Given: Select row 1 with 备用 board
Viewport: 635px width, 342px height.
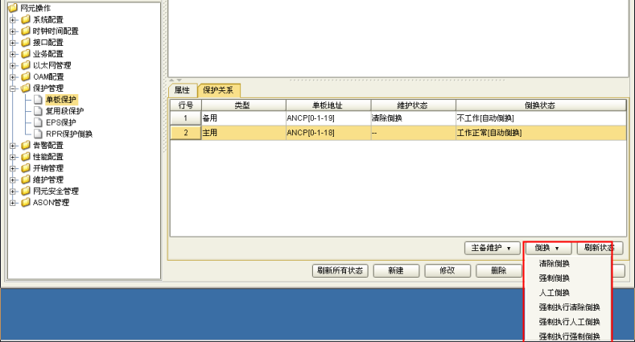Looking at the screenshot, I should tap(241, 118).
